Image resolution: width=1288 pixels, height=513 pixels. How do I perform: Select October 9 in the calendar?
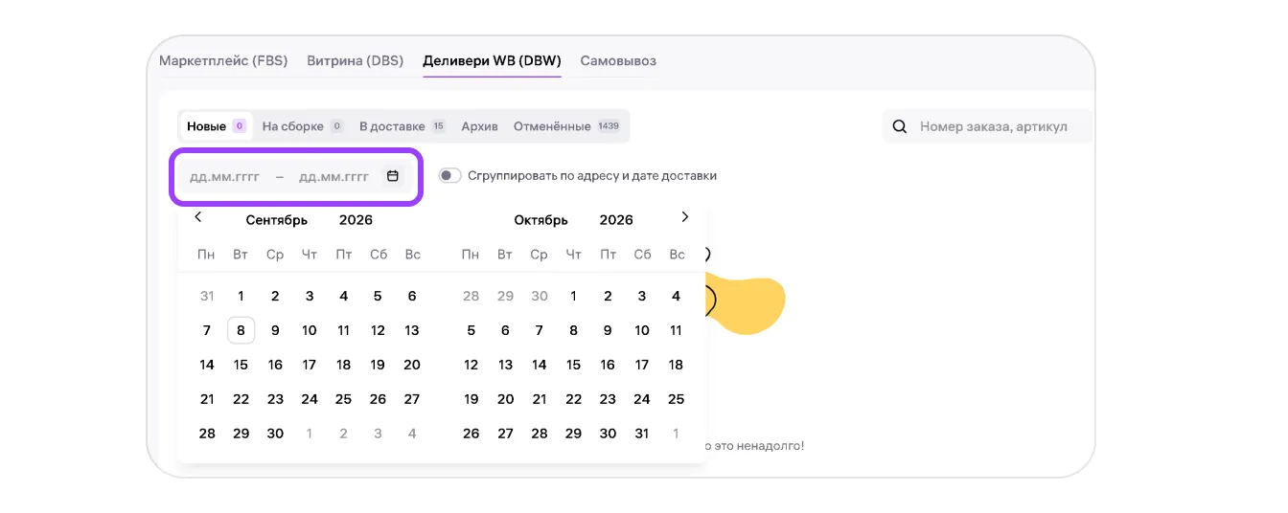point(608,330)
